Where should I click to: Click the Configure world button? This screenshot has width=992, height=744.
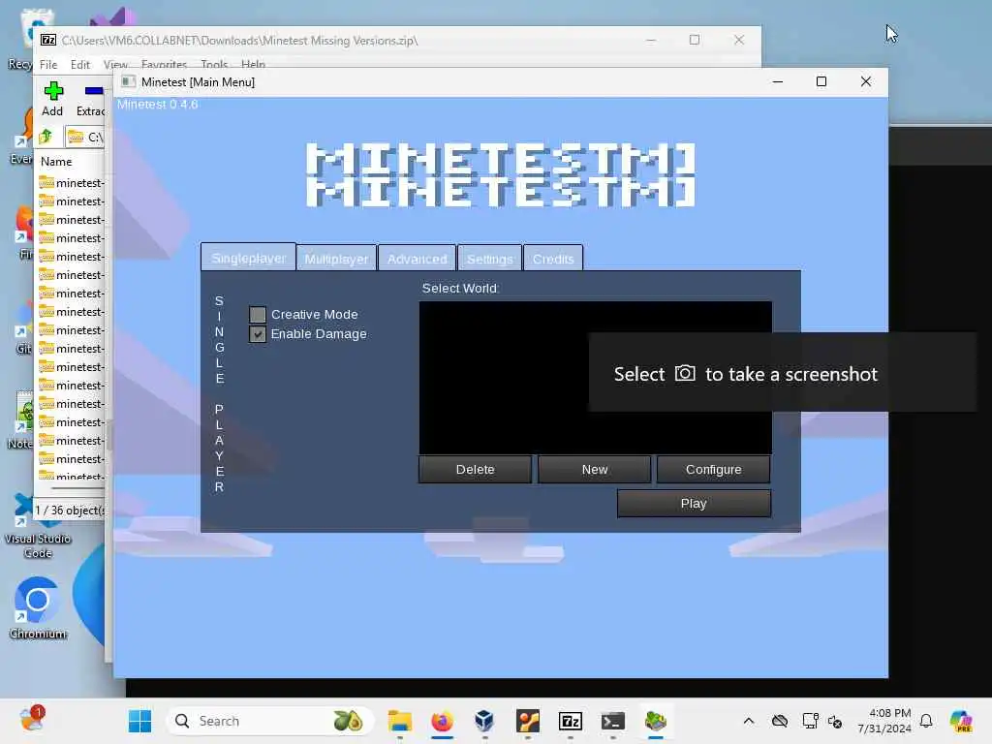pos(714,470)
